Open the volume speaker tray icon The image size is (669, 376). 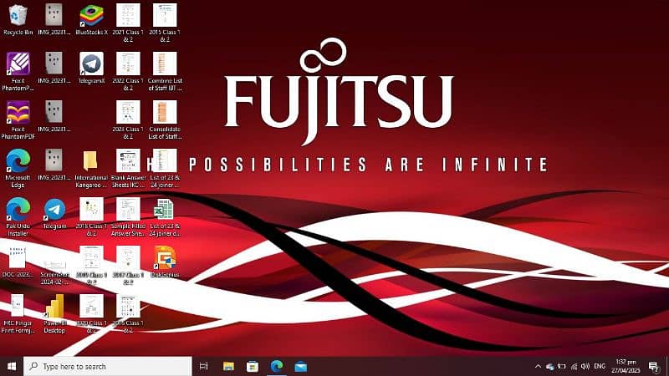585,366
